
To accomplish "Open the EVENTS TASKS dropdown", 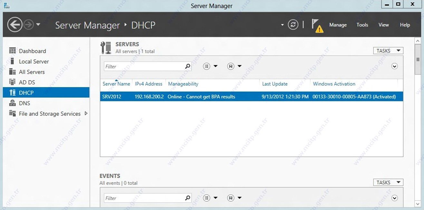I will (x=388, y=182).
